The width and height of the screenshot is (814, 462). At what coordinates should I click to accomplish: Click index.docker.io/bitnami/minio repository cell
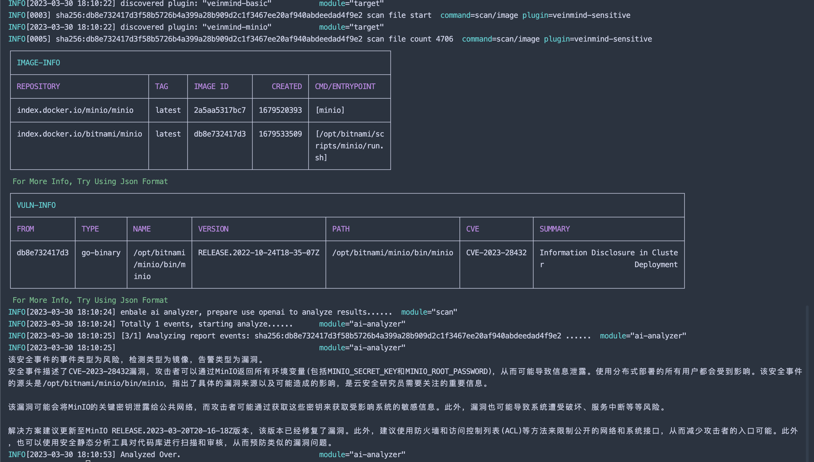pos(79,134)
